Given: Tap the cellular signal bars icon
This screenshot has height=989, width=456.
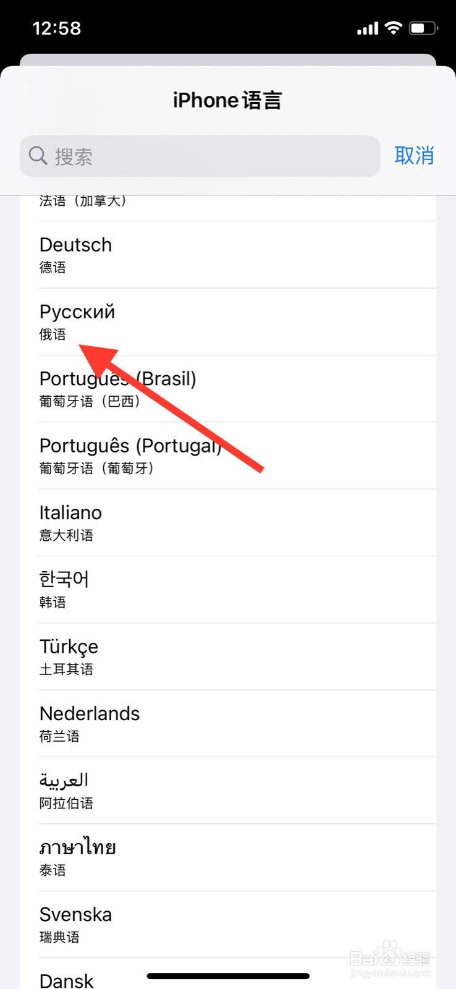Looking at the screenshot, I should tap(368, 28).
